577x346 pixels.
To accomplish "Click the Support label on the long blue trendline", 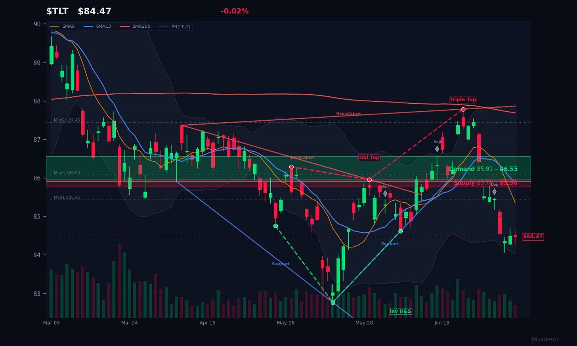I will [x=281, y=264].
